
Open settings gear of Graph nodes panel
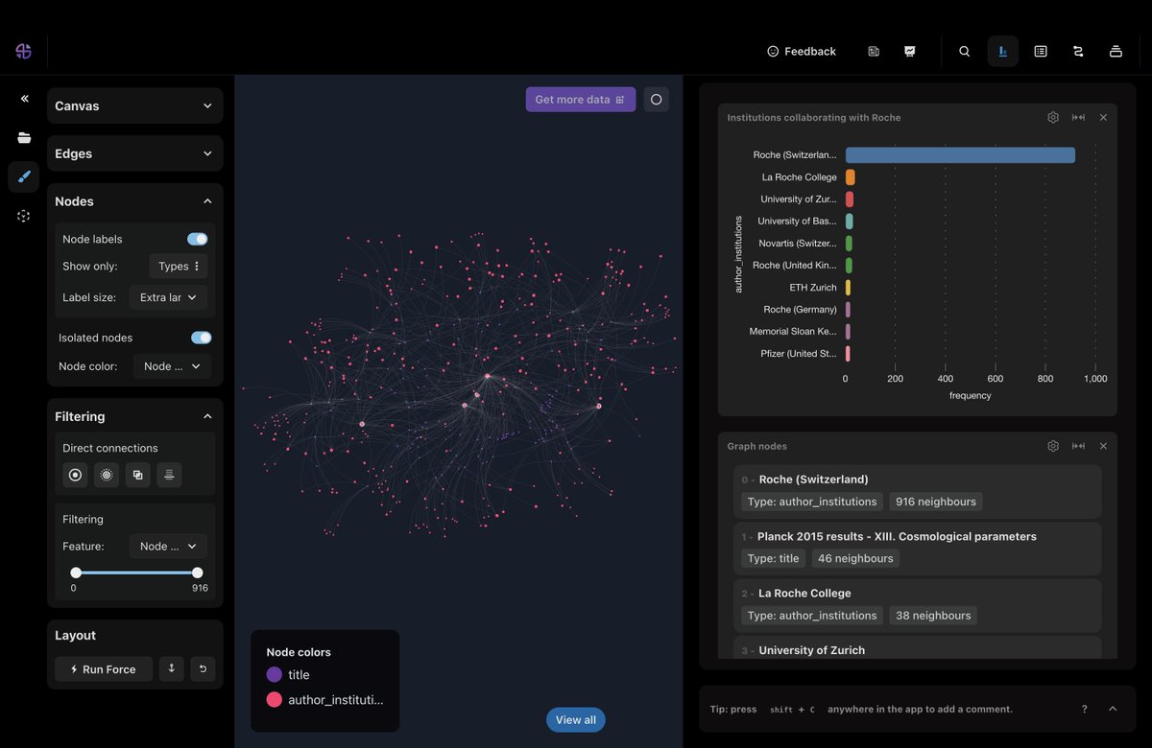click(x=1053, y=446)
